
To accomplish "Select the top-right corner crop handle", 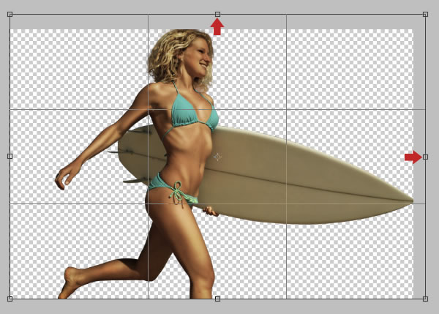I will [425, 15].
